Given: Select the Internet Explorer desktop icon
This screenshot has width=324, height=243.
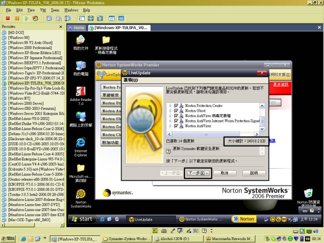Looking at the screenshot, I should tap(81, 147).
